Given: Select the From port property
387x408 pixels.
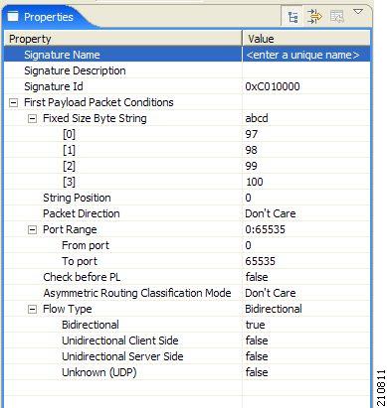Looking at the screenshot, I should [86, 245].
